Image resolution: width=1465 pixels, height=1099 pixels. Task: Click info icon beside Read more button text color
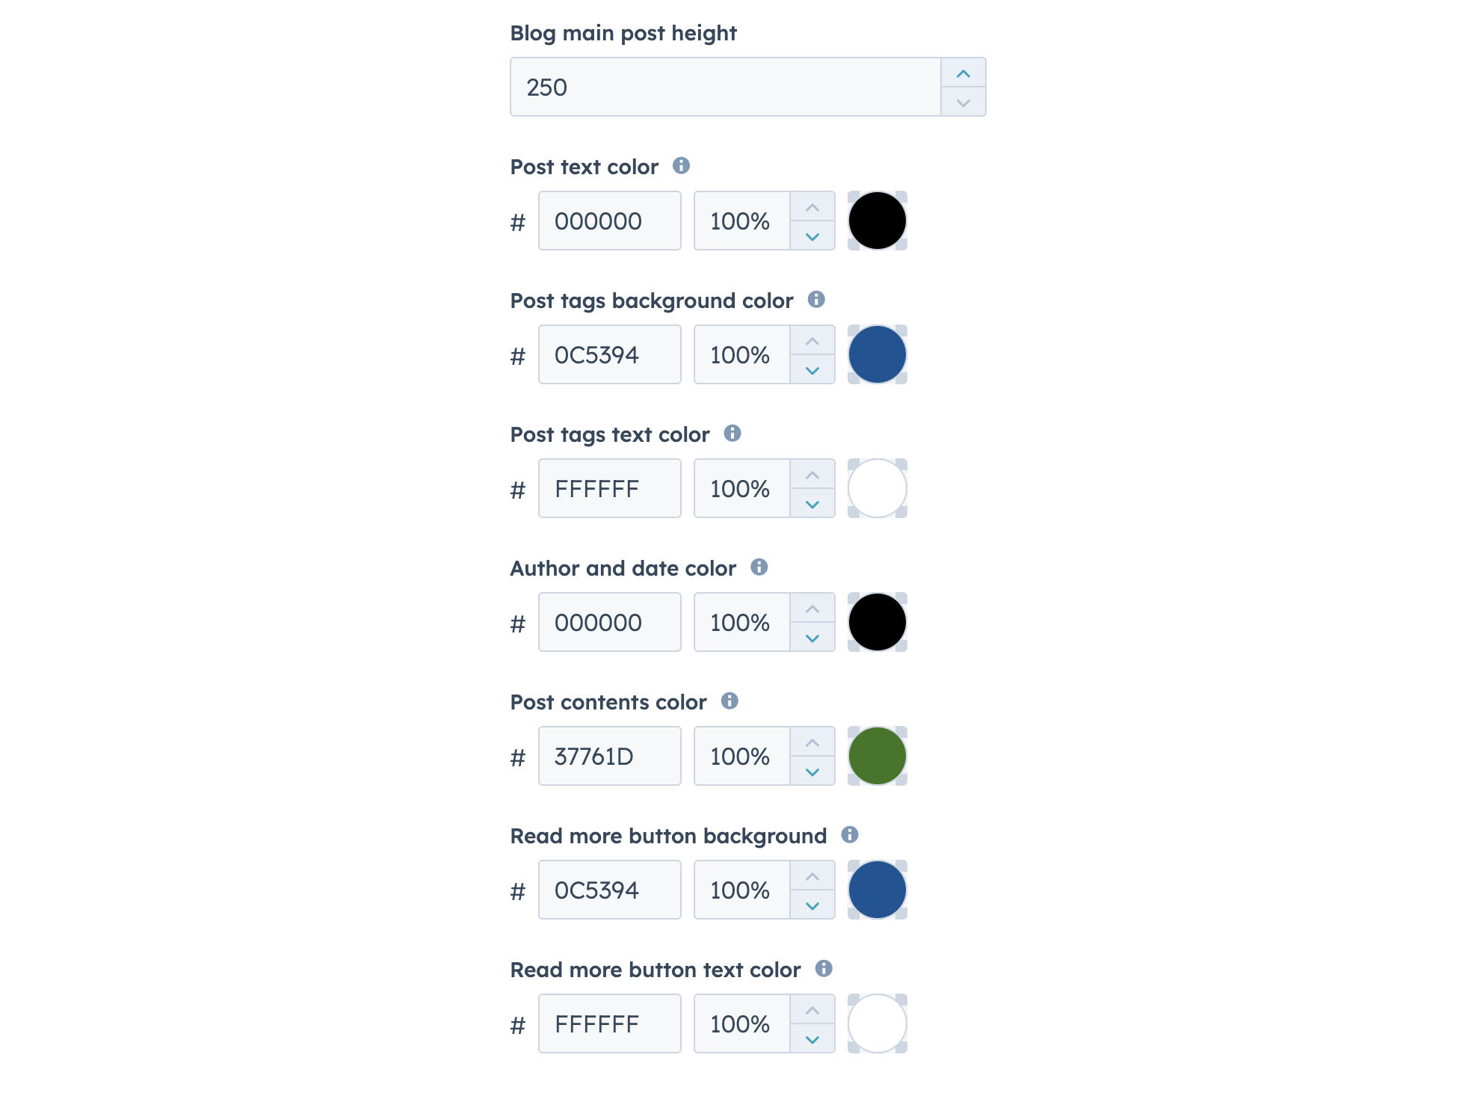(x=824, y=969)
